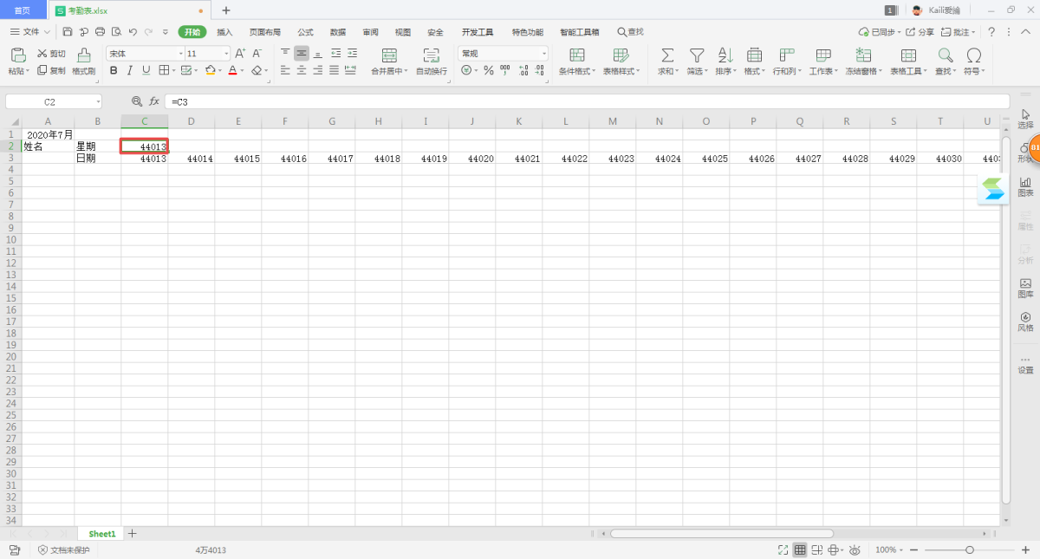Open the 公式 (Formulas) ribbon tab
Image resolution: width=1040 pixels, height=559 pixels.
(x=305, y=32)
